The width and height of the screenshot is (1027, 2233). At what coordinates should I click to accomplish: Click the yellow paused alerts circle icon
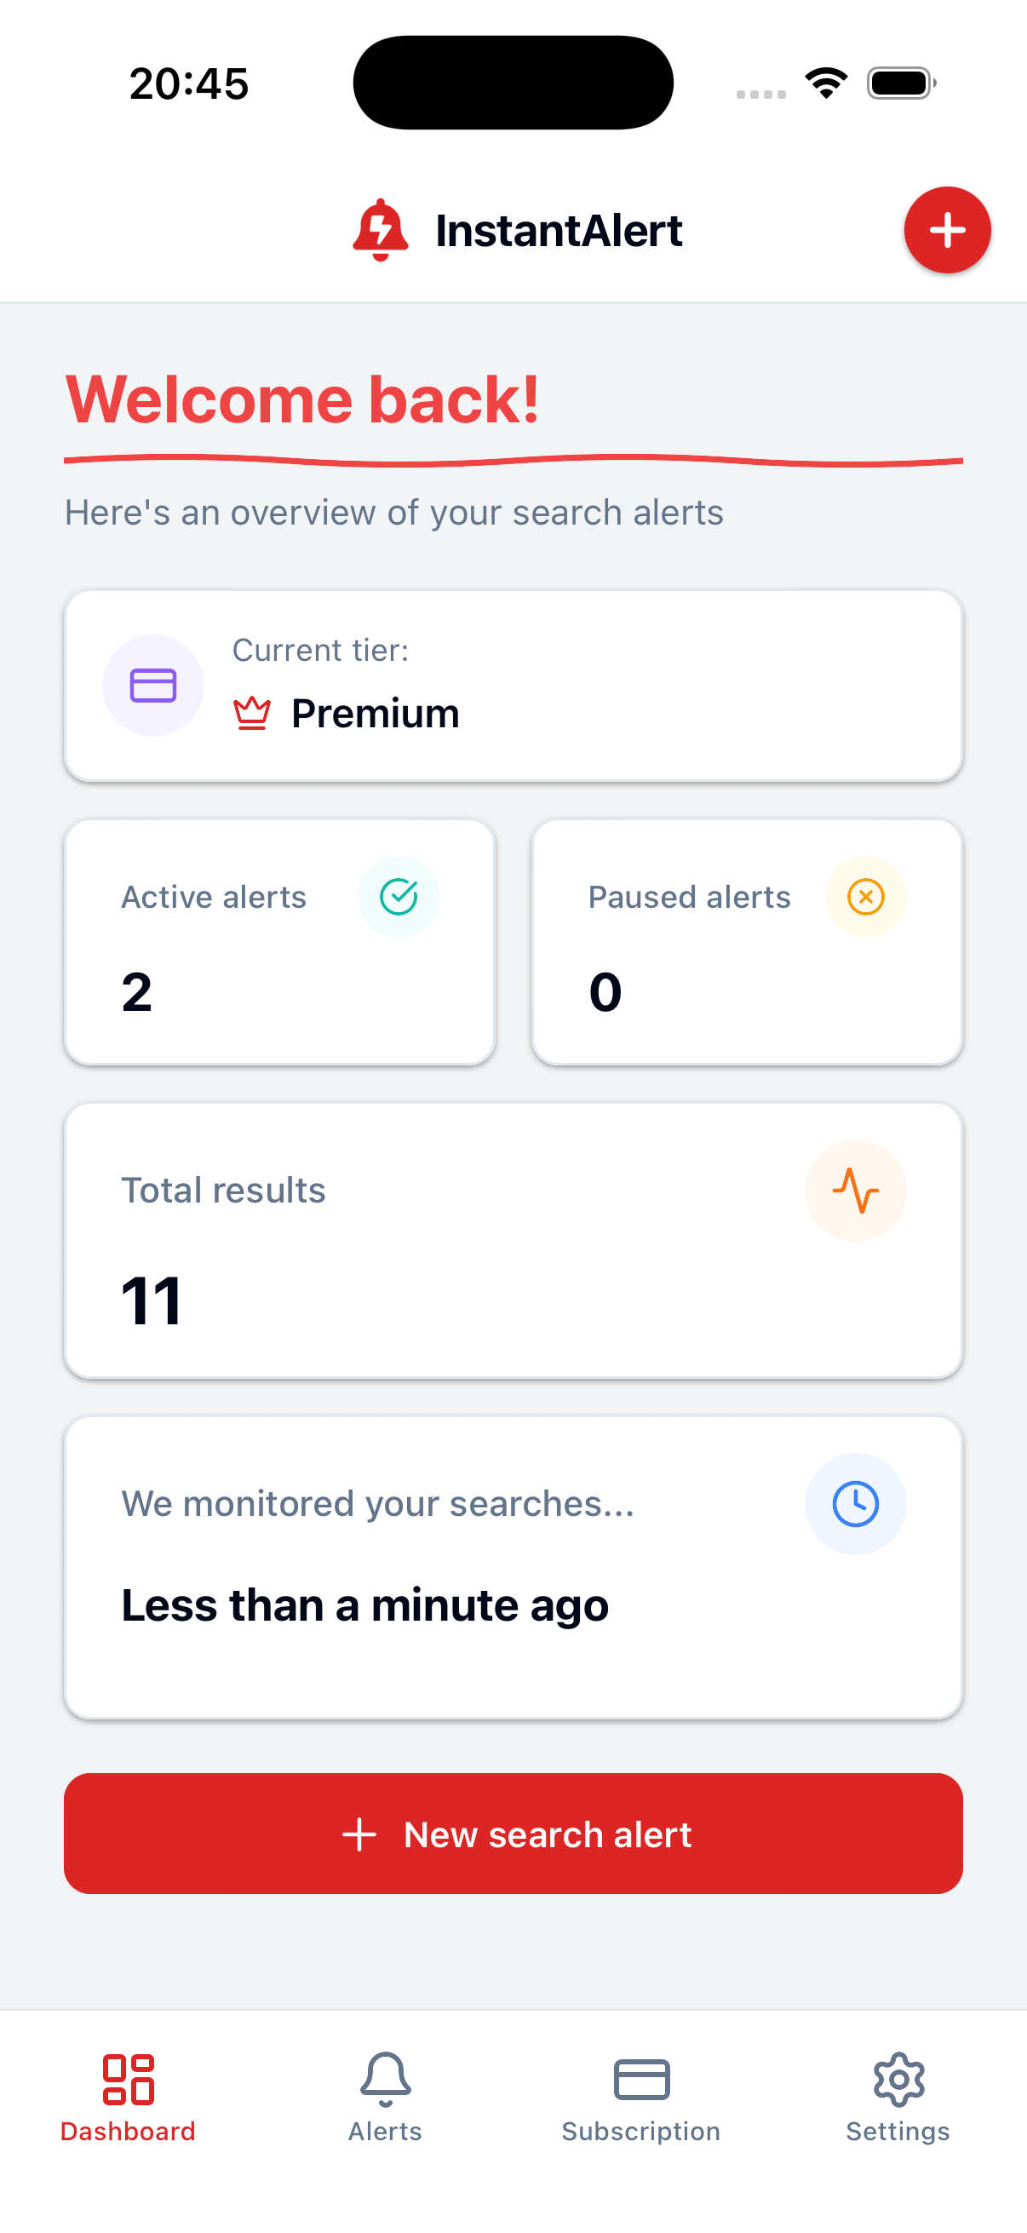pos(866,896)
